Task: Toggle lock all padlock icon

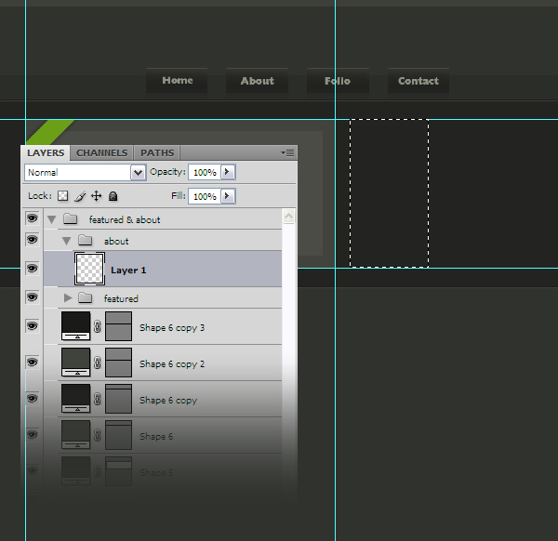Action: (x=113, y=196)
